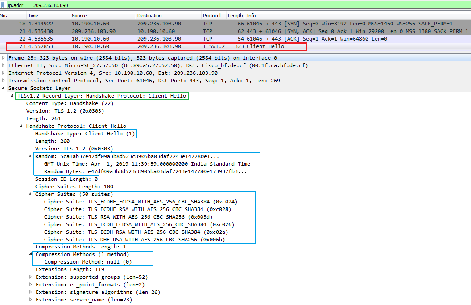
Task: Click the display filter bookmark icon
Action: click(x=4, y=5)
